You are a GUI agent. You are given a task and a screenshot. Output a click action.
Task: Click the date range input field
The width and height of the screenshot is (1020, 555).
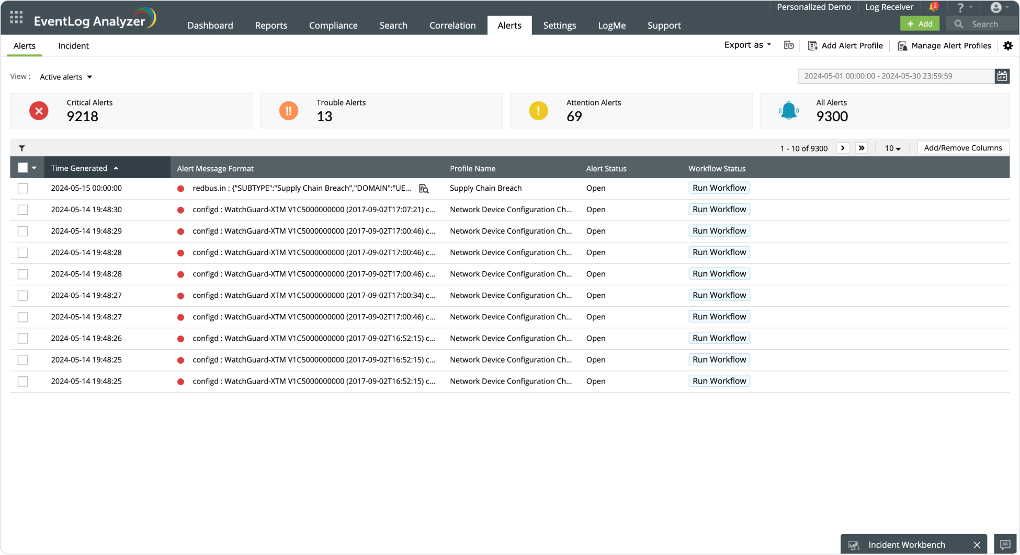(x=896, y=76)
